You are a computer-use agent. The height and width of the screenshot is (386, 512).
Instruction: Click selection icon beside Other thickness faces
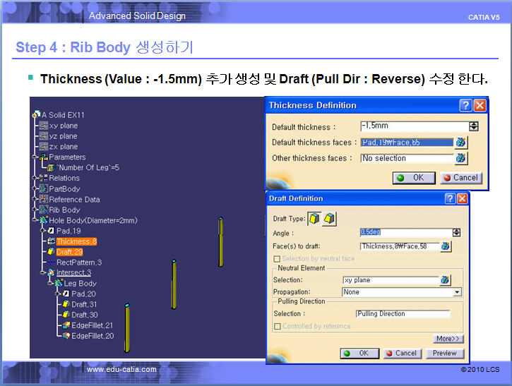[461, 158]
